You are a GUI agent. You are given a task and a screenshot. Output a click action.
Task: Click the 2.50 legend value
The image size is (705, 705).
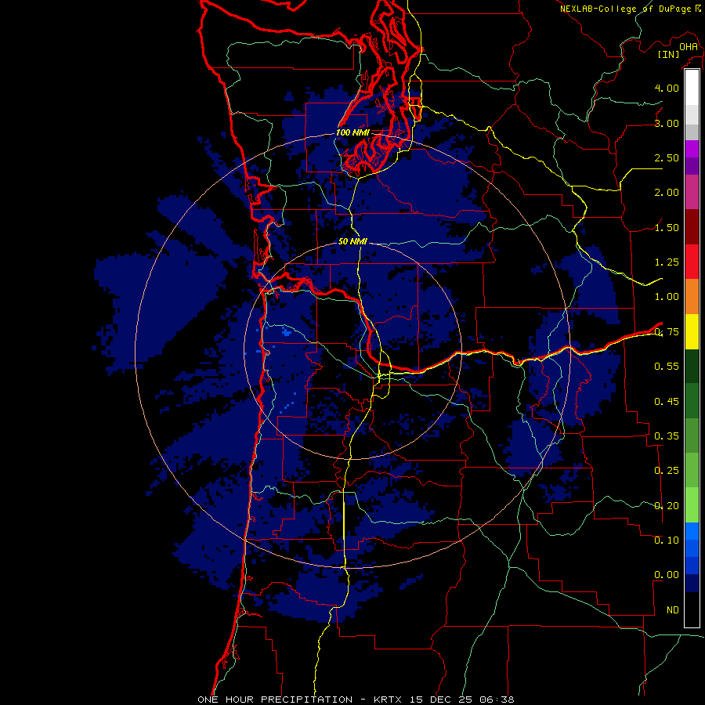point(667,157)
